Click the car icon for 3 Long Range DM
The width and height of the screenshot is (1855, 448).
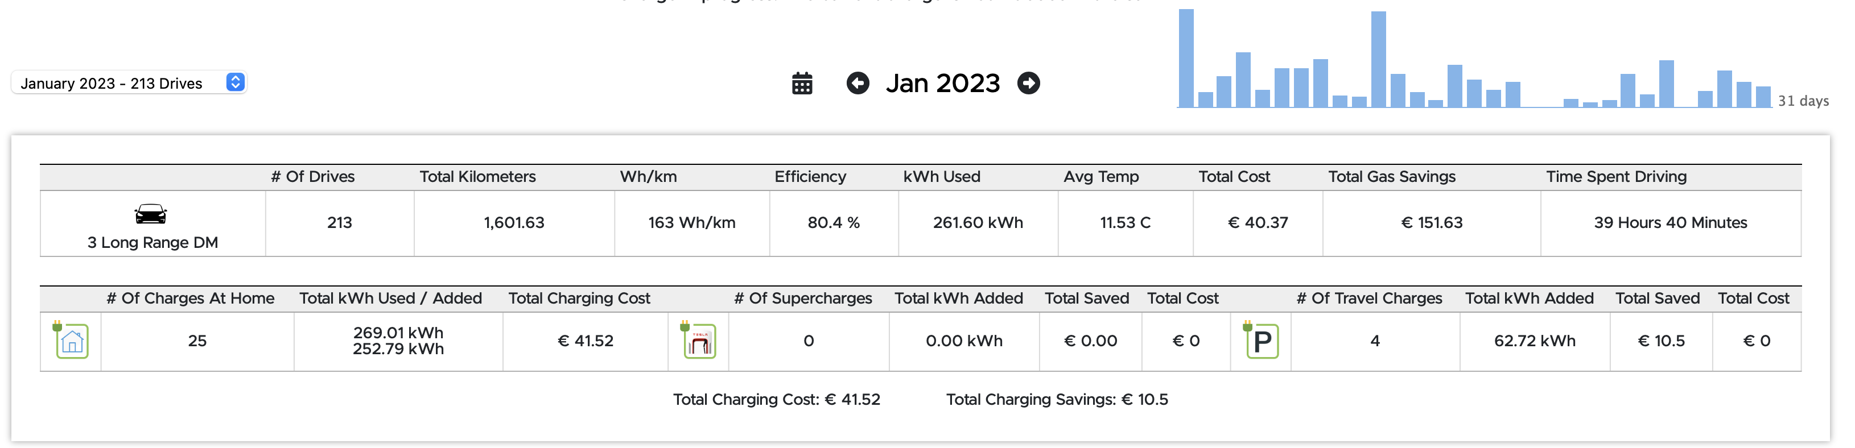coord(150,214)
